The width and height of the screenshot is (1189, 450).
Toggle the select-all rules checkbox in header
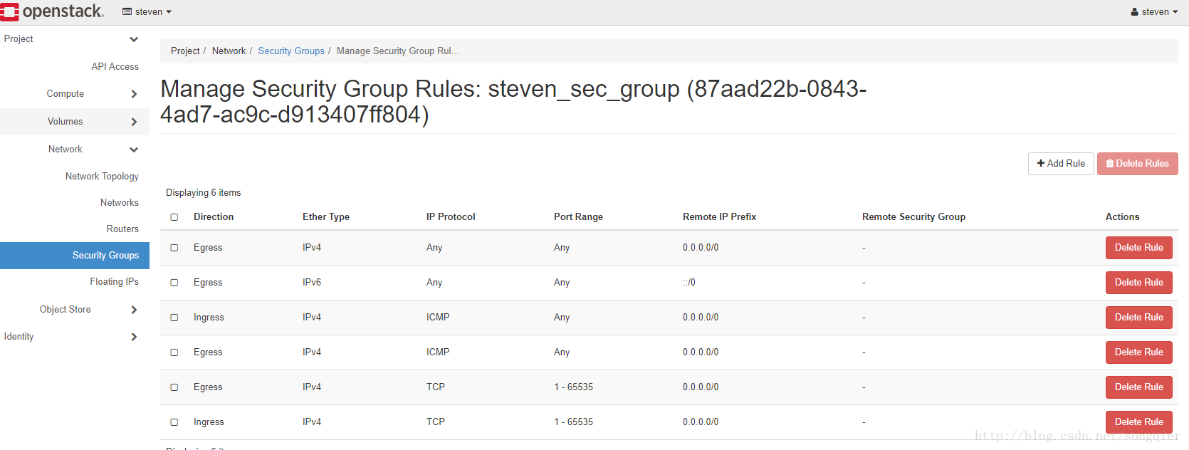point(174,217)
